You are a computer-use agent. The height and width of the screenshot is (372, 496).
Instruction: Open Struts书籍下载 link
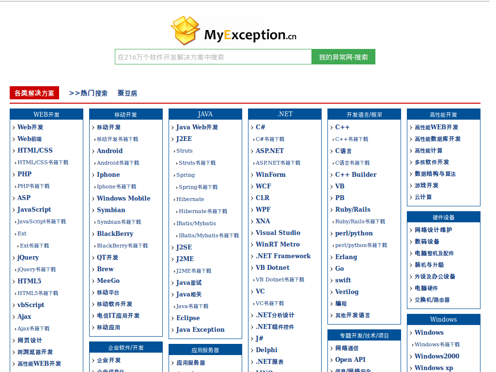pyautogui.click(x=197, y=163)
